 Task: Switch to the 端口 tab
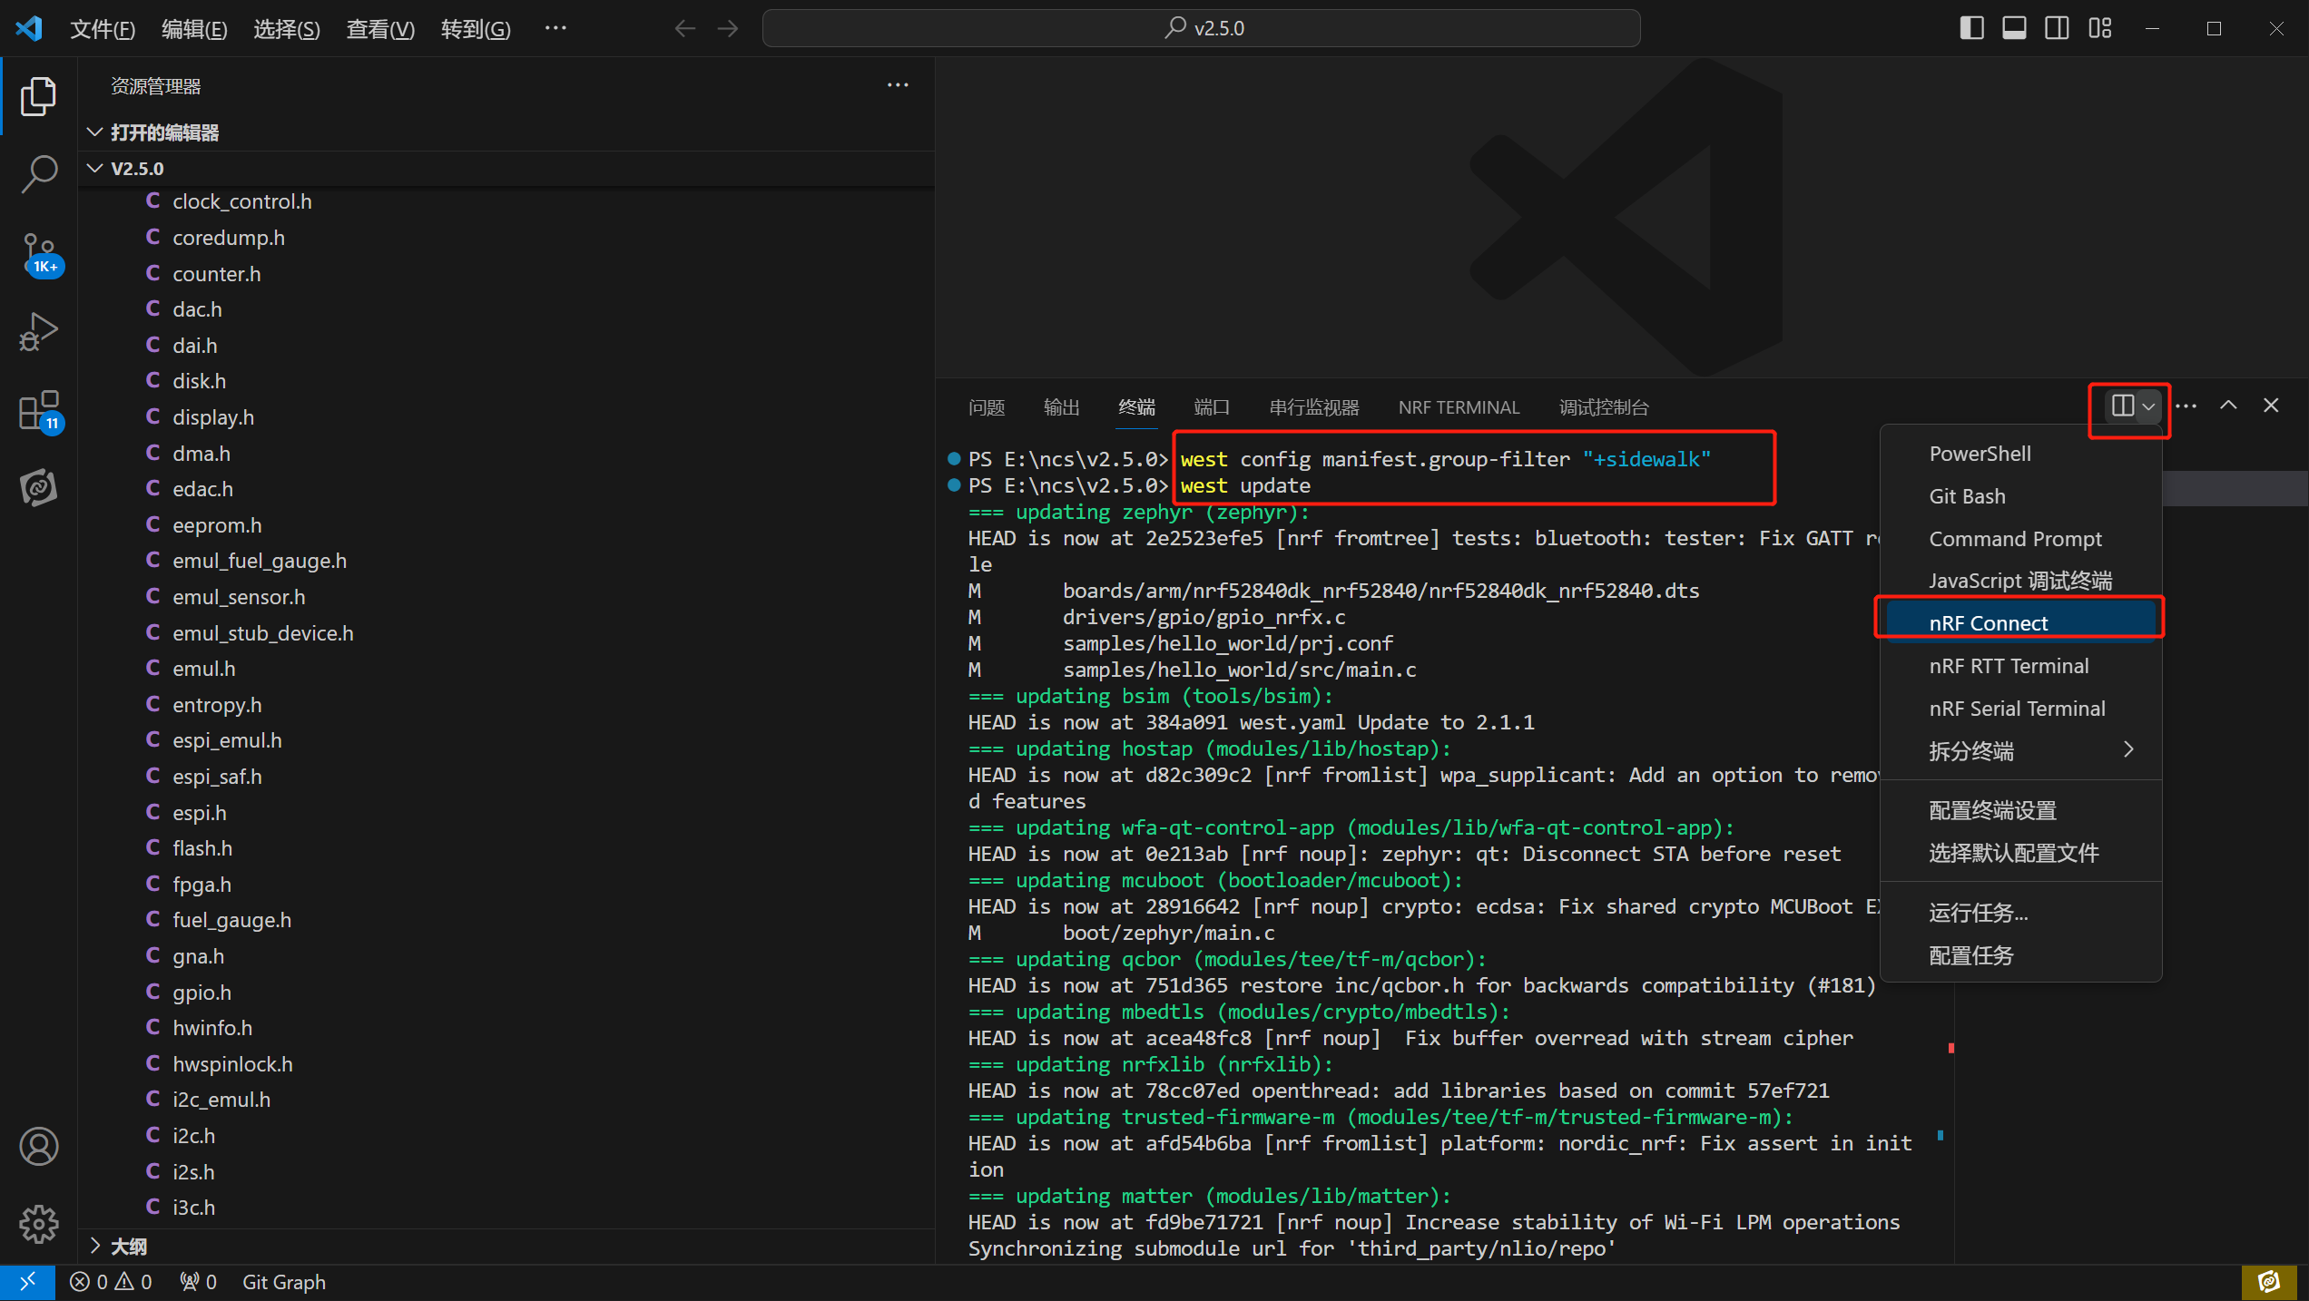click(x=1212, y=407)
